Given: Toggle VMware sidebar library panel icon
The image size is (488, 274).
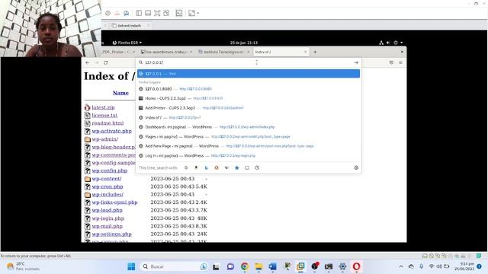Looking at the screenshot, I should pos(139,13).
